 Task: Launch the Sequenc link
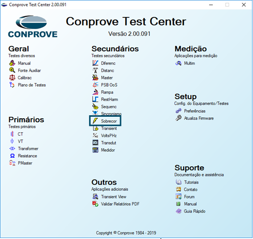(x=109, y=107)
